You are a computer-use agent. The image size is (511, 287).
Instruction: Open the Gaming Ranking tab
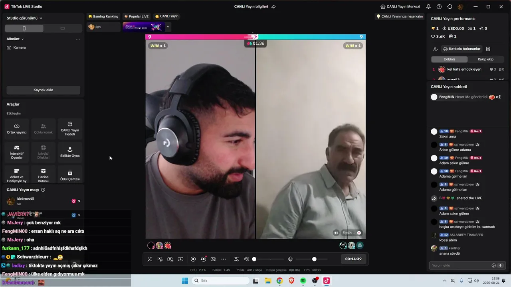coord(103,16)
